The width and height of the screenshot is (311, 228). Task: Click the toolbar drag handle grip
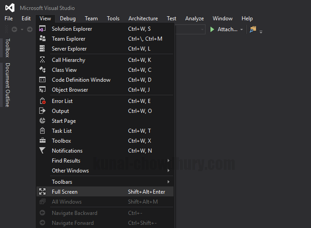[x=6, y=29]
